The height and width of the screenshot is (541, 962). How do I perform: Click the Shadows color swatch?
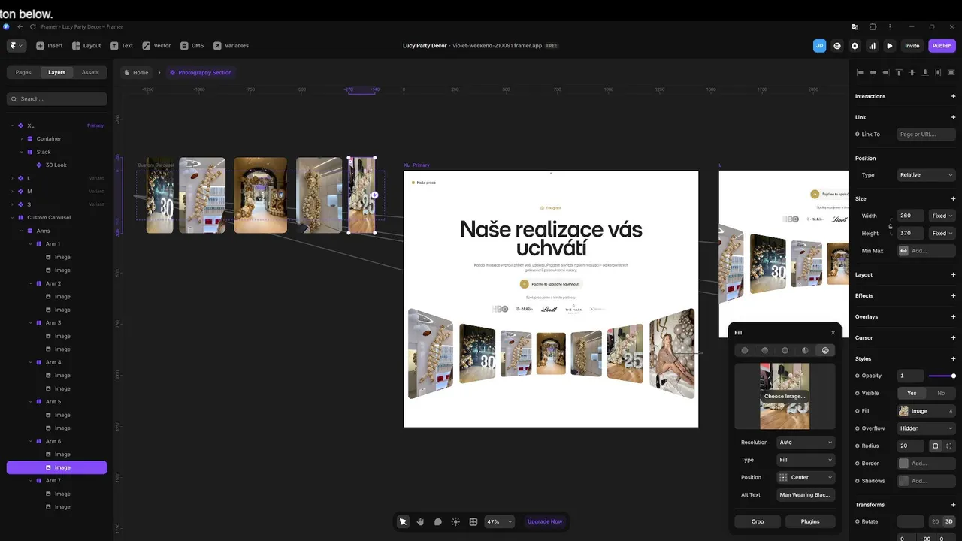click(903, 481)
